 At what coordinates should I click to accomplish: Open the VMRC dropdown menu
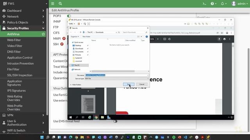(72, 24)
